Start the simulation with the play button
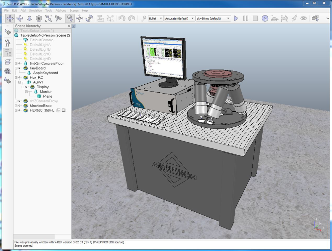 pos(236,18)
